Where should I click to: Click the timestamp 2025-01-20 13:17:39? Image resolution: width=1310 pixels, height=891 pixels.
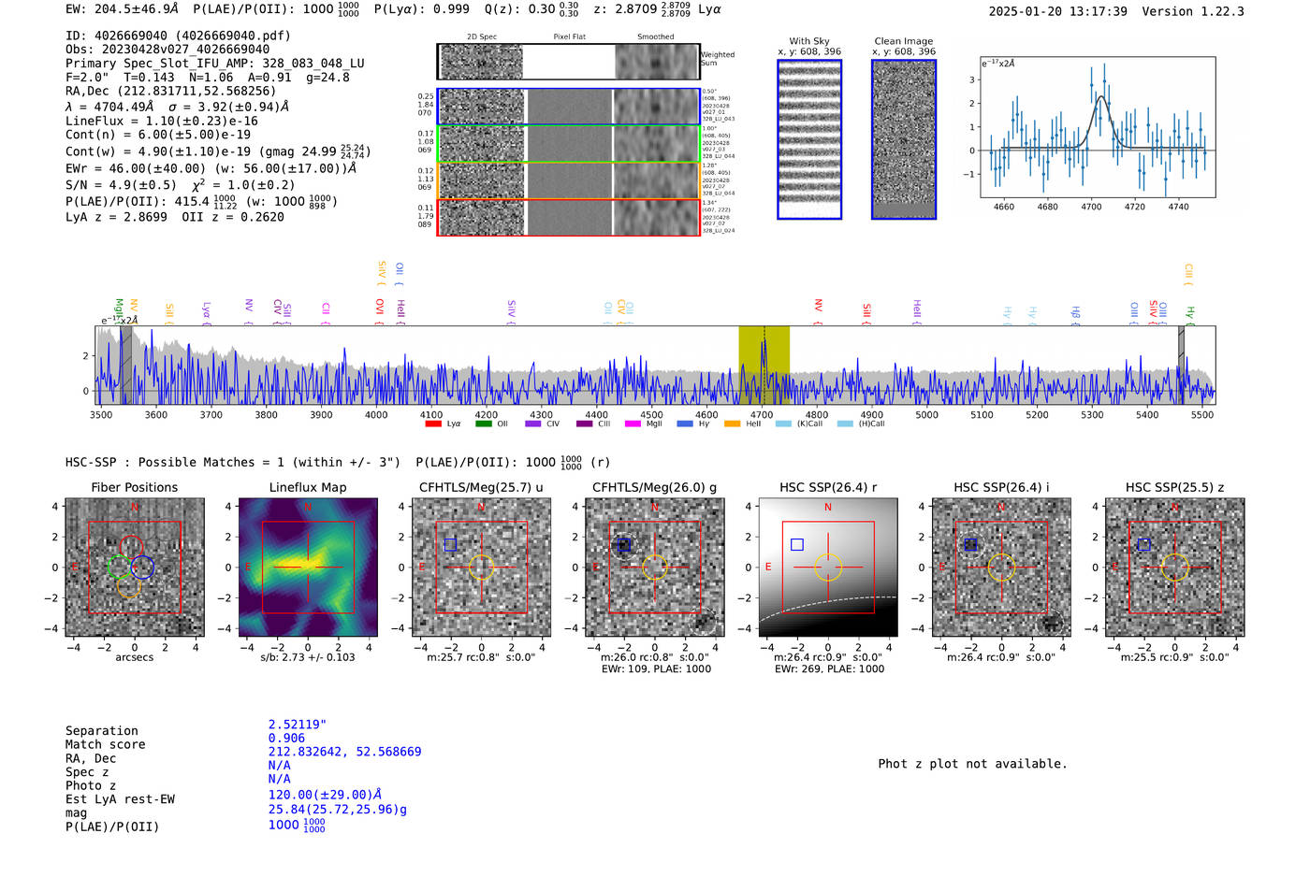click(1057, 11)
